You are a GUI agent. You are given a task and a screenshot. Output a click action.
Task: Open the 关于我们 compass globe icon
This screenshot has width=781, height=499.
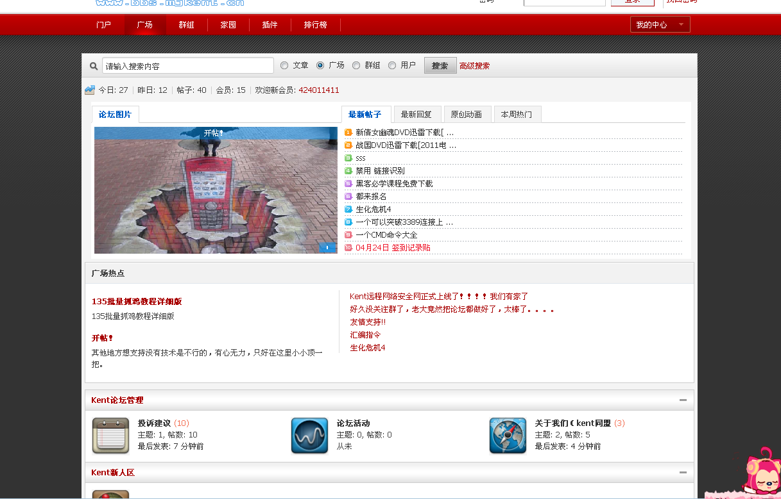[x=508, y=436]
